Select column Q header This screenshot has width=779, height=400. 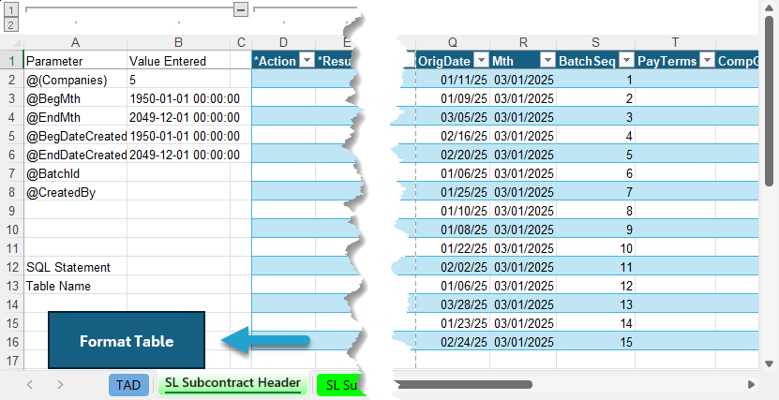coord(453,42)
